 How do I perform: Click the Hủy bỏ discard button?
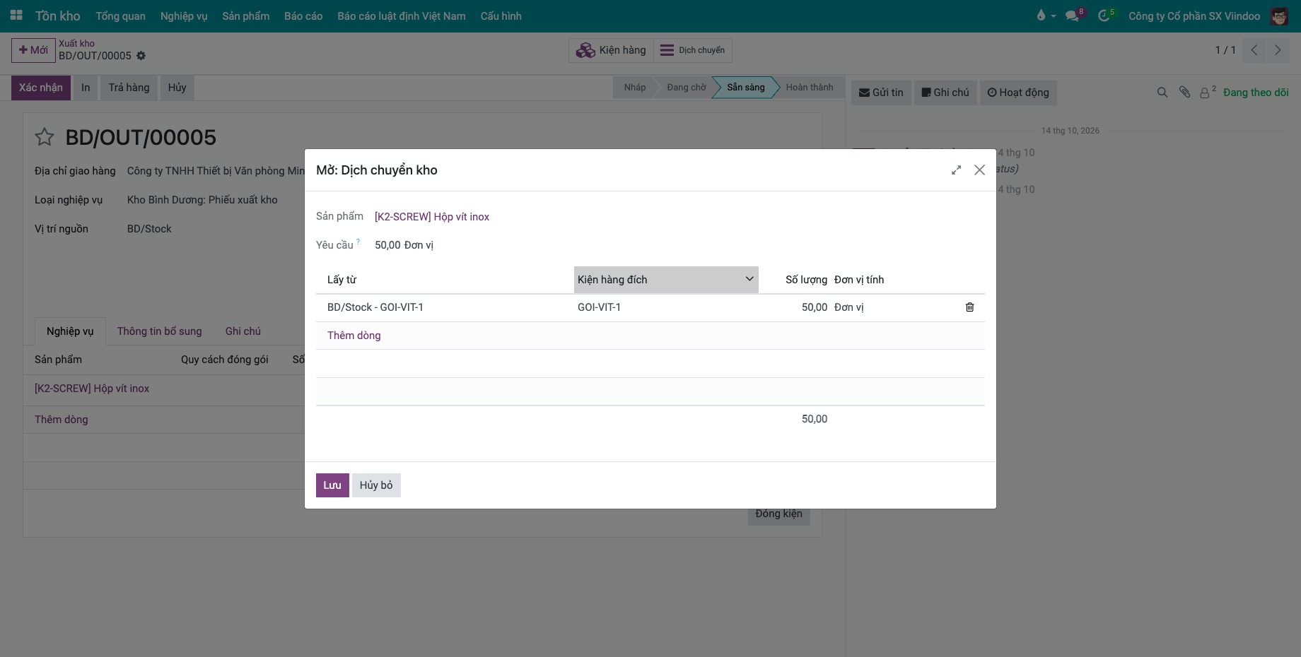[x=376, y=485]
